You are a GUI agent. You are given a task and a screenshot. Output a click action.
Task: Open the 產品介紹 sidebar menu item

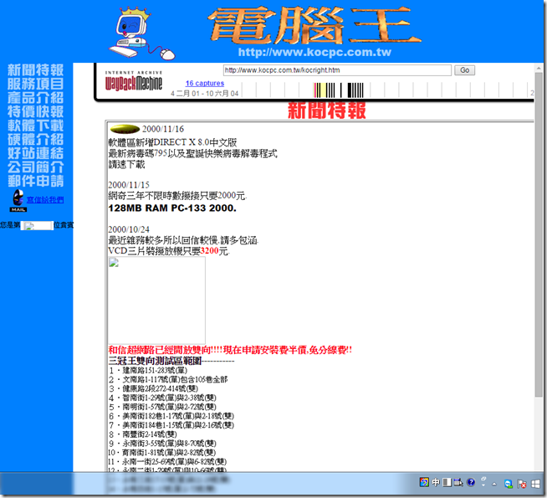tap(36, 97)
